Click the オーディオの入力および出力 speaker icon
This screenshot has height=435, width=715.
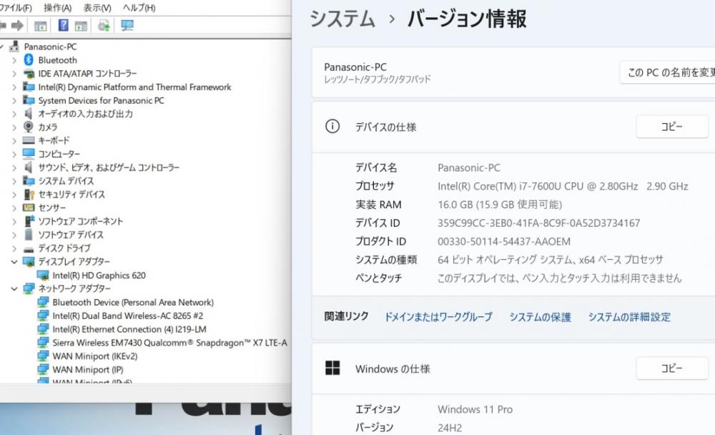[29, 114]
